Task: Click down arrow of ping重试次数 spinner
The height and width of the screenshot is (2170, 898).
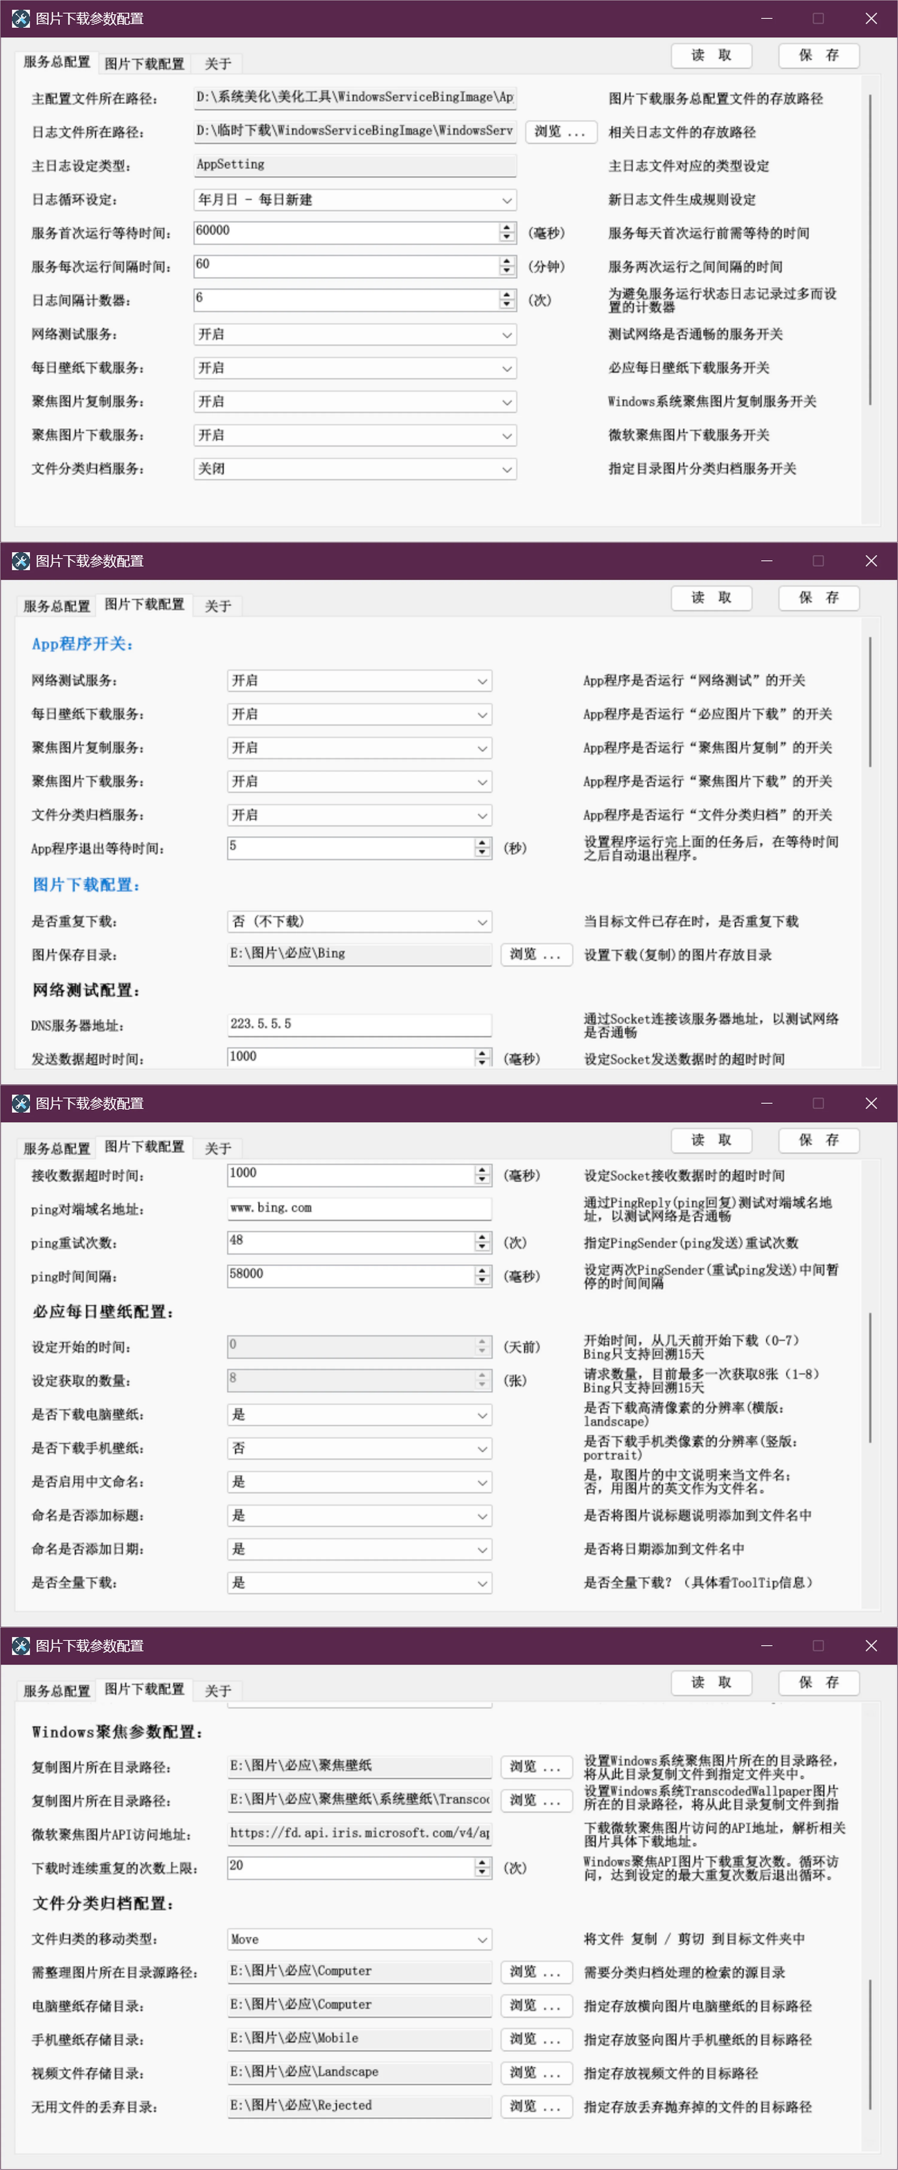Action: pyautogui.click(x=482, y=1247)
